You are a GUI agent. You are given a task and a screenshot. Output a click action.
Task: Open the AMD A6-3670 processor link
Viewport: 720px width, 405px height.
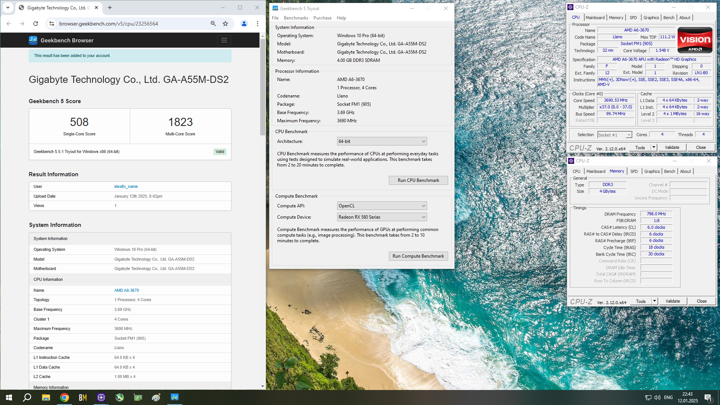click(x=126, y=290)
